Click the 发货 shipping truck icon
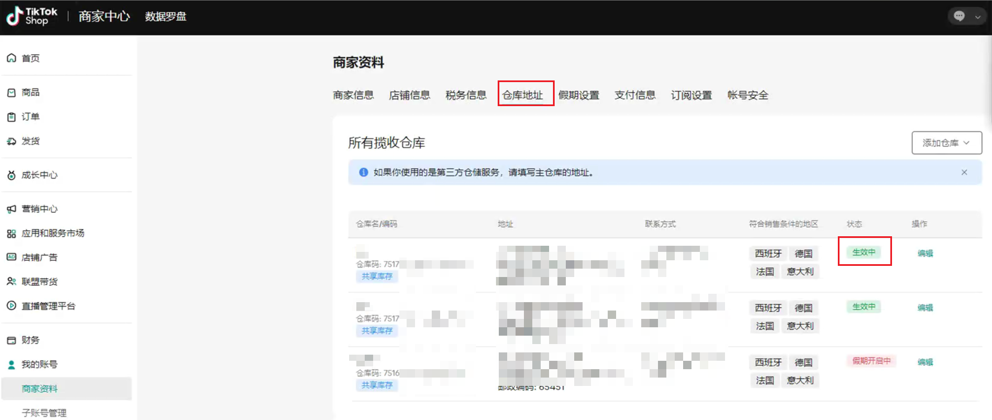The height and width of the screenshot is (420, 992). pyautogui.click(x=11, y=141)
